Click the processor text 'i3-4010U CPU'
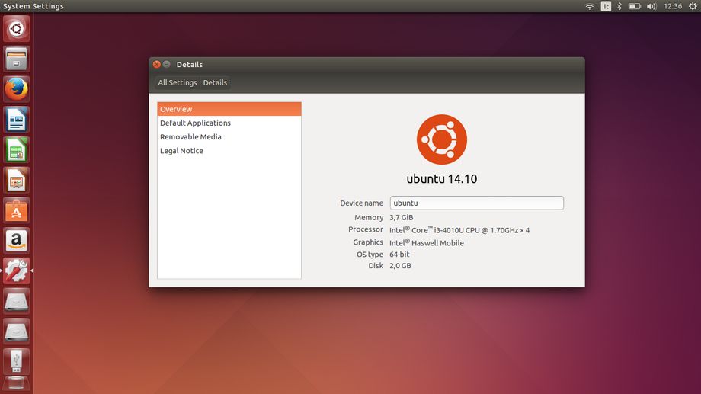The image size is (701, 394). tap(456, 230)
